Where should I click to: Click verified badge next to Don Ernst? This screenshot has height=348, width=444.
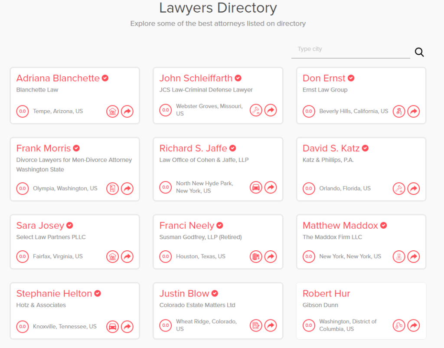[x=351, y=78]
